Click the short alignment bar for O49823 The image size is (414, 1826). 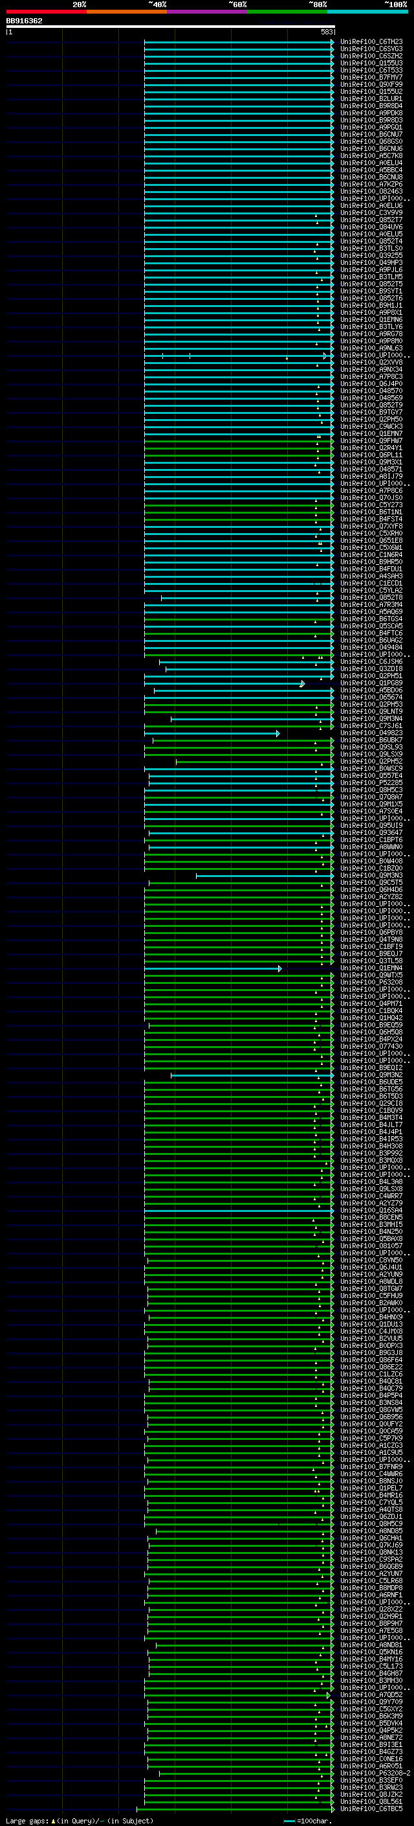pos(212,733)
